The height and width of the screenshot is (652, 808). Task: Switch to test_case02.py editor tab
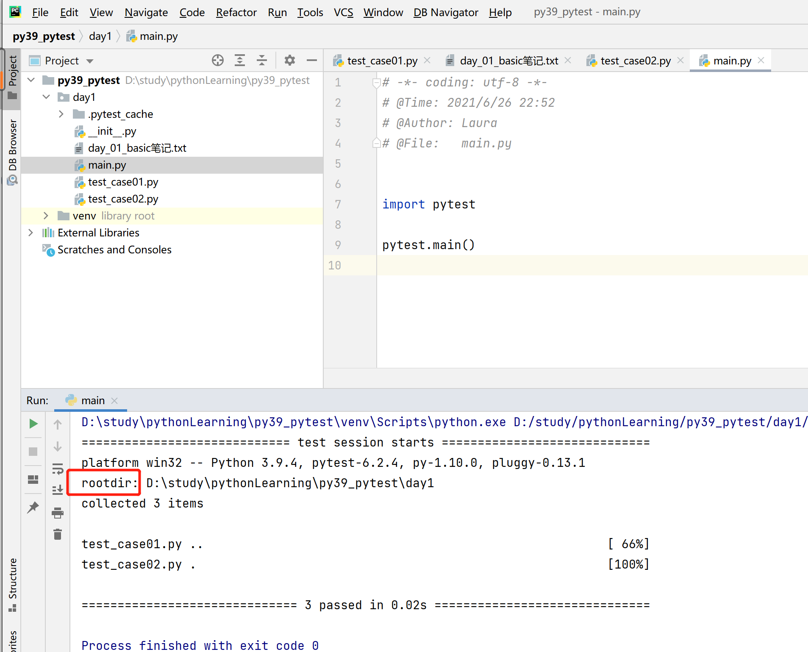click(x=635, y=61)
